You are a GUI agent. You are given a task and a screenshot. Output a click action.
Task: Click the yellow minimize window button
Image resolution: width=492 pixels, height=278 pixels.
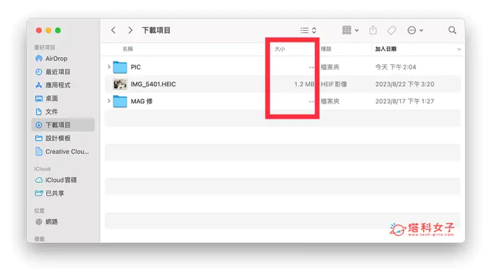[49, 30]
